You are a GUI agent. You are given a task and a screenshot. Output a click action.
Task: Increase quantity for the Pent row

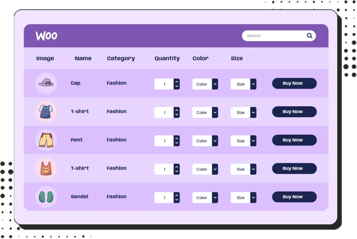[x=177, y=138]
